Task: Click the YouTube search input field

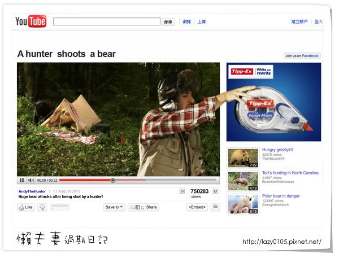Action: 107,21
